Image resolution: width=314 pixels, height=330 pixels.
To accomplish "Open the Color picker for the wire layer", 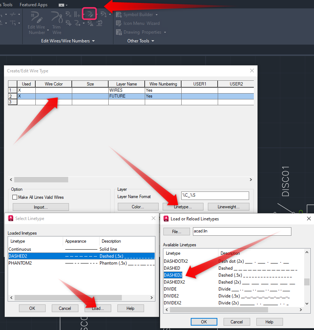I will [x=138, y=206].
